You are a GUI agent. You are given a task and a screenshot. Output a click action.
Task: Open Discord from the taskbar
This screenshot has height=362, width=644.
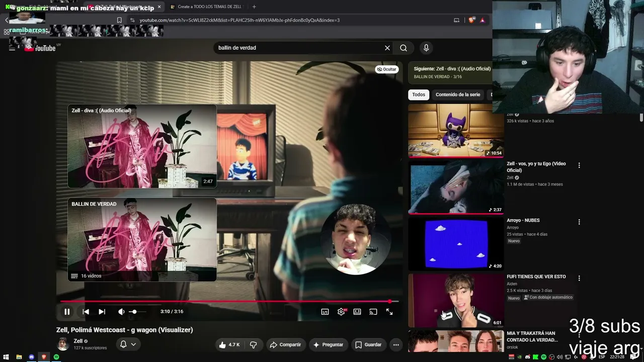click(x=32, y=357)
